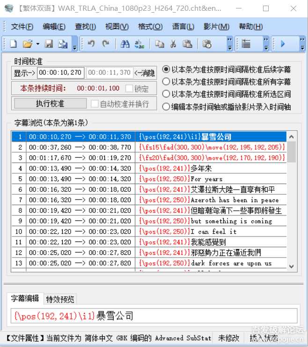Switch to the 特效预览 tab
Image resolution: width=308 pixels, height=347 pixels.
60,299
